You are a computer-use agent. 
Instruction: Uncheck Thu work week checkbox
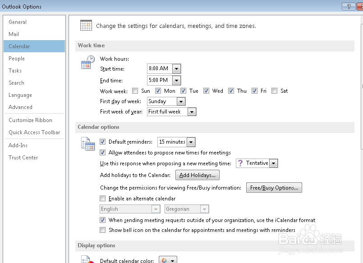pos(231,91)
